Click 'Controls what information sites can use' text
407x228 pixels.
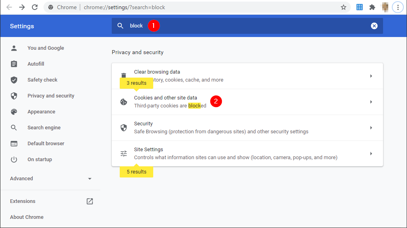click(x=236, y=157)
